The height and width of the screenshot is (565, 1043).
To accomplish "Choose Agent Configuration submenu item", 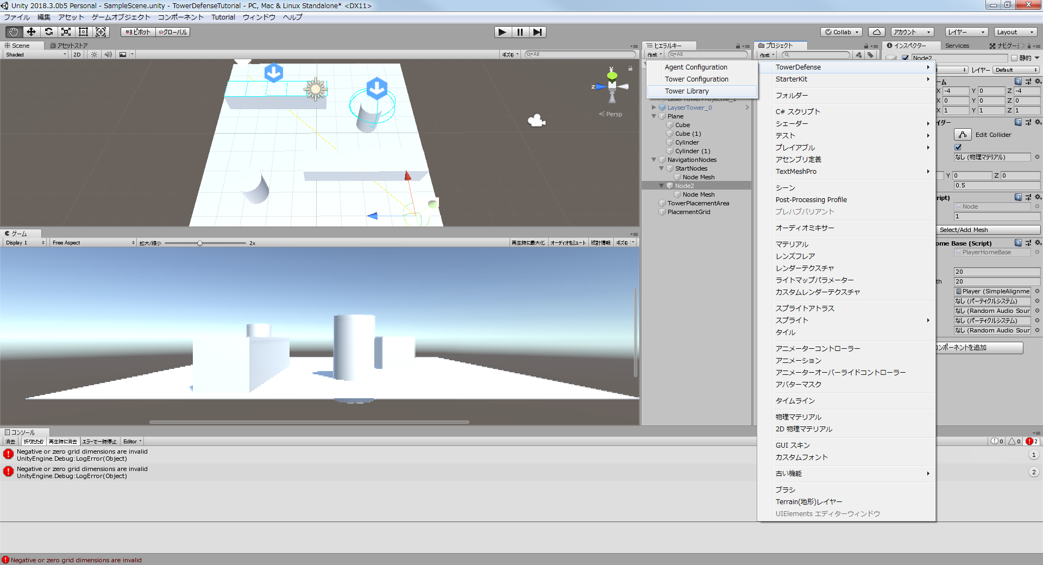I will point(702,67).
